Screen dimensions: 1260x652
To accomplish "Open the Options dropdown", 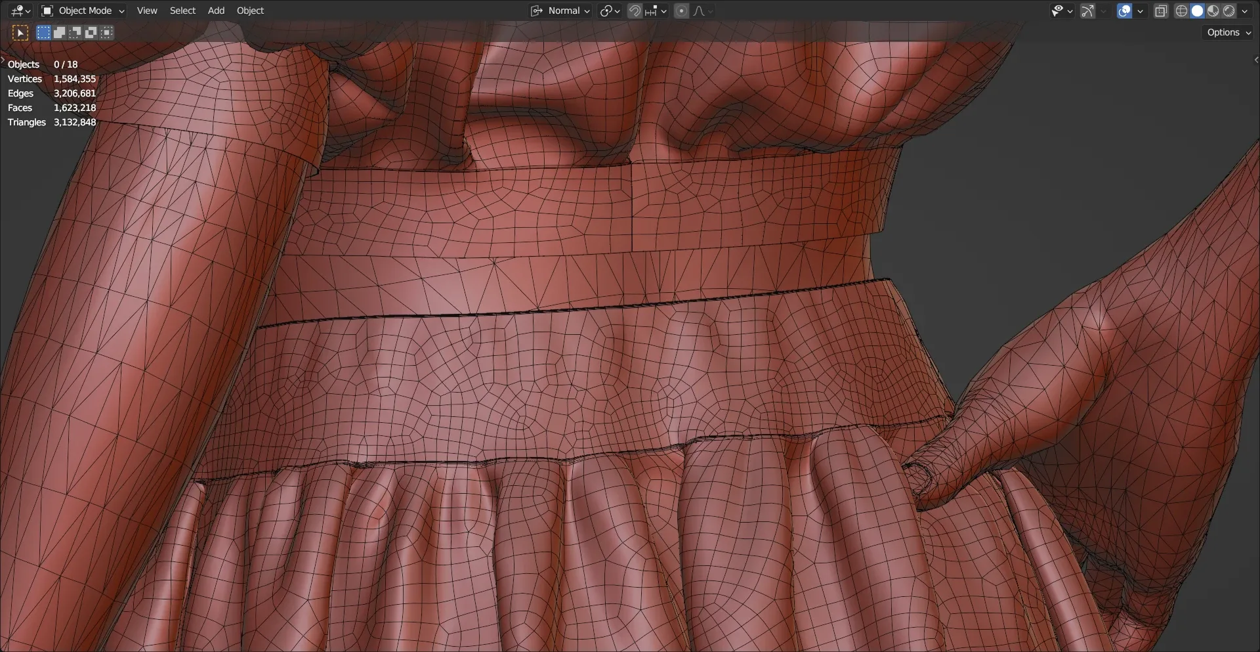I will click(1228, 32).
